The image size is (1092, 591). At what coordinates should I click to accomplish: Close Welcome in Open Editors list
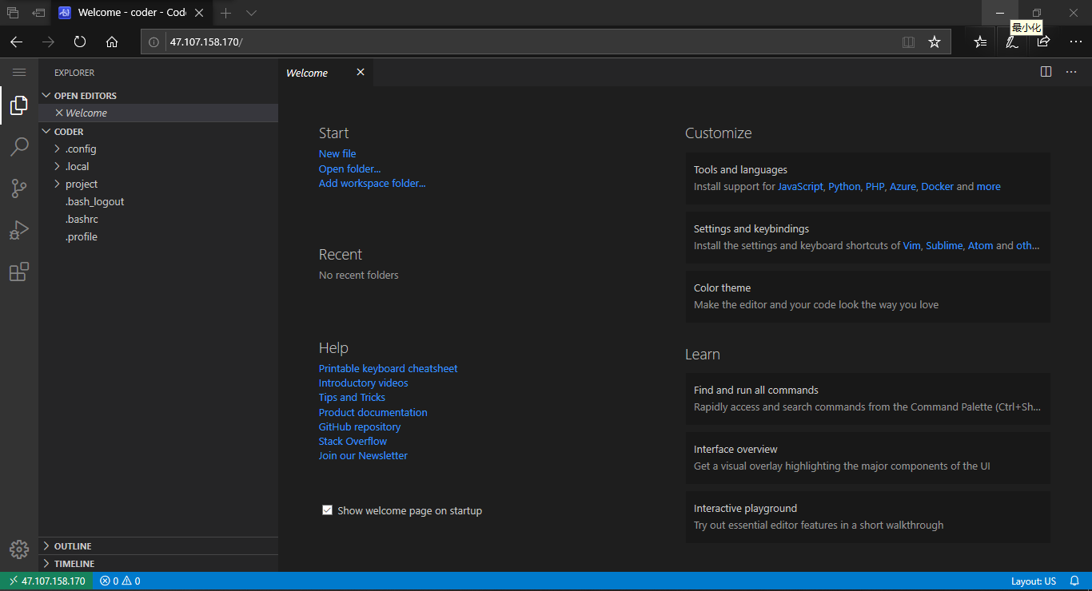pos(59,113)
